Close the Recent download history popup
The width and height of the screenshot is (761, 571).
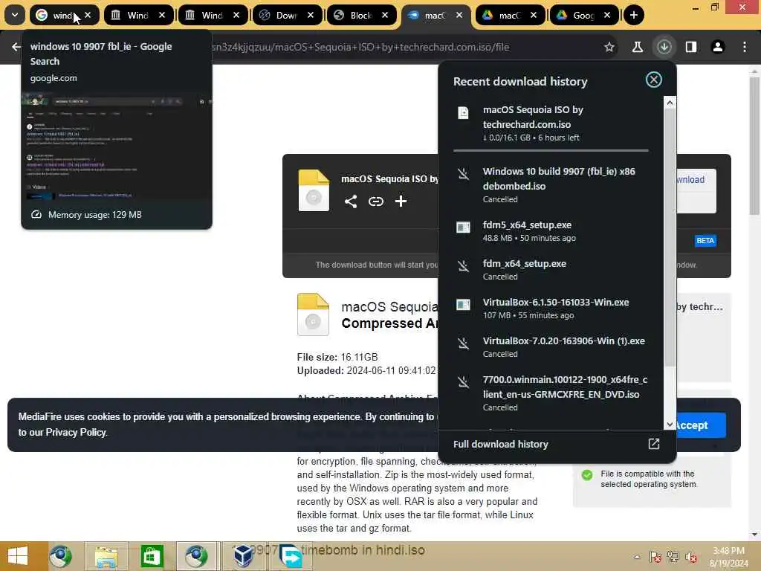click(x=654, y=80)
